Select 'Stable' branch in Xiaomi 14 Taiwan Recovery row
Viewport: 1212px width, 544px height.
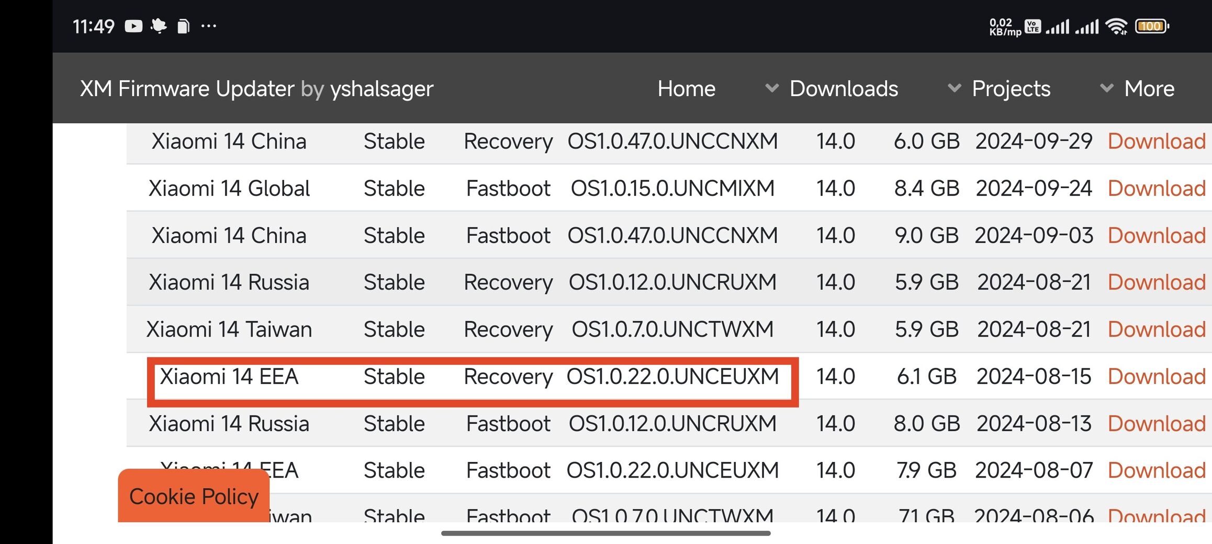394,329
